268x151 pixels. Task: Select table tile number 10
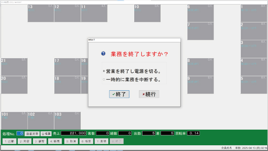147,13
